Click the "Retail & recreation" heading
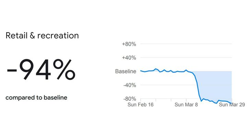Screen dimensions: 247x139 point(42,36)
